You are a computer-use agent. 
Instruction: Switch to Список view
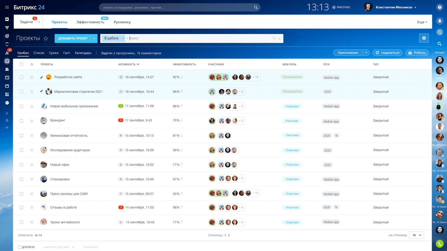click(39, 53)
